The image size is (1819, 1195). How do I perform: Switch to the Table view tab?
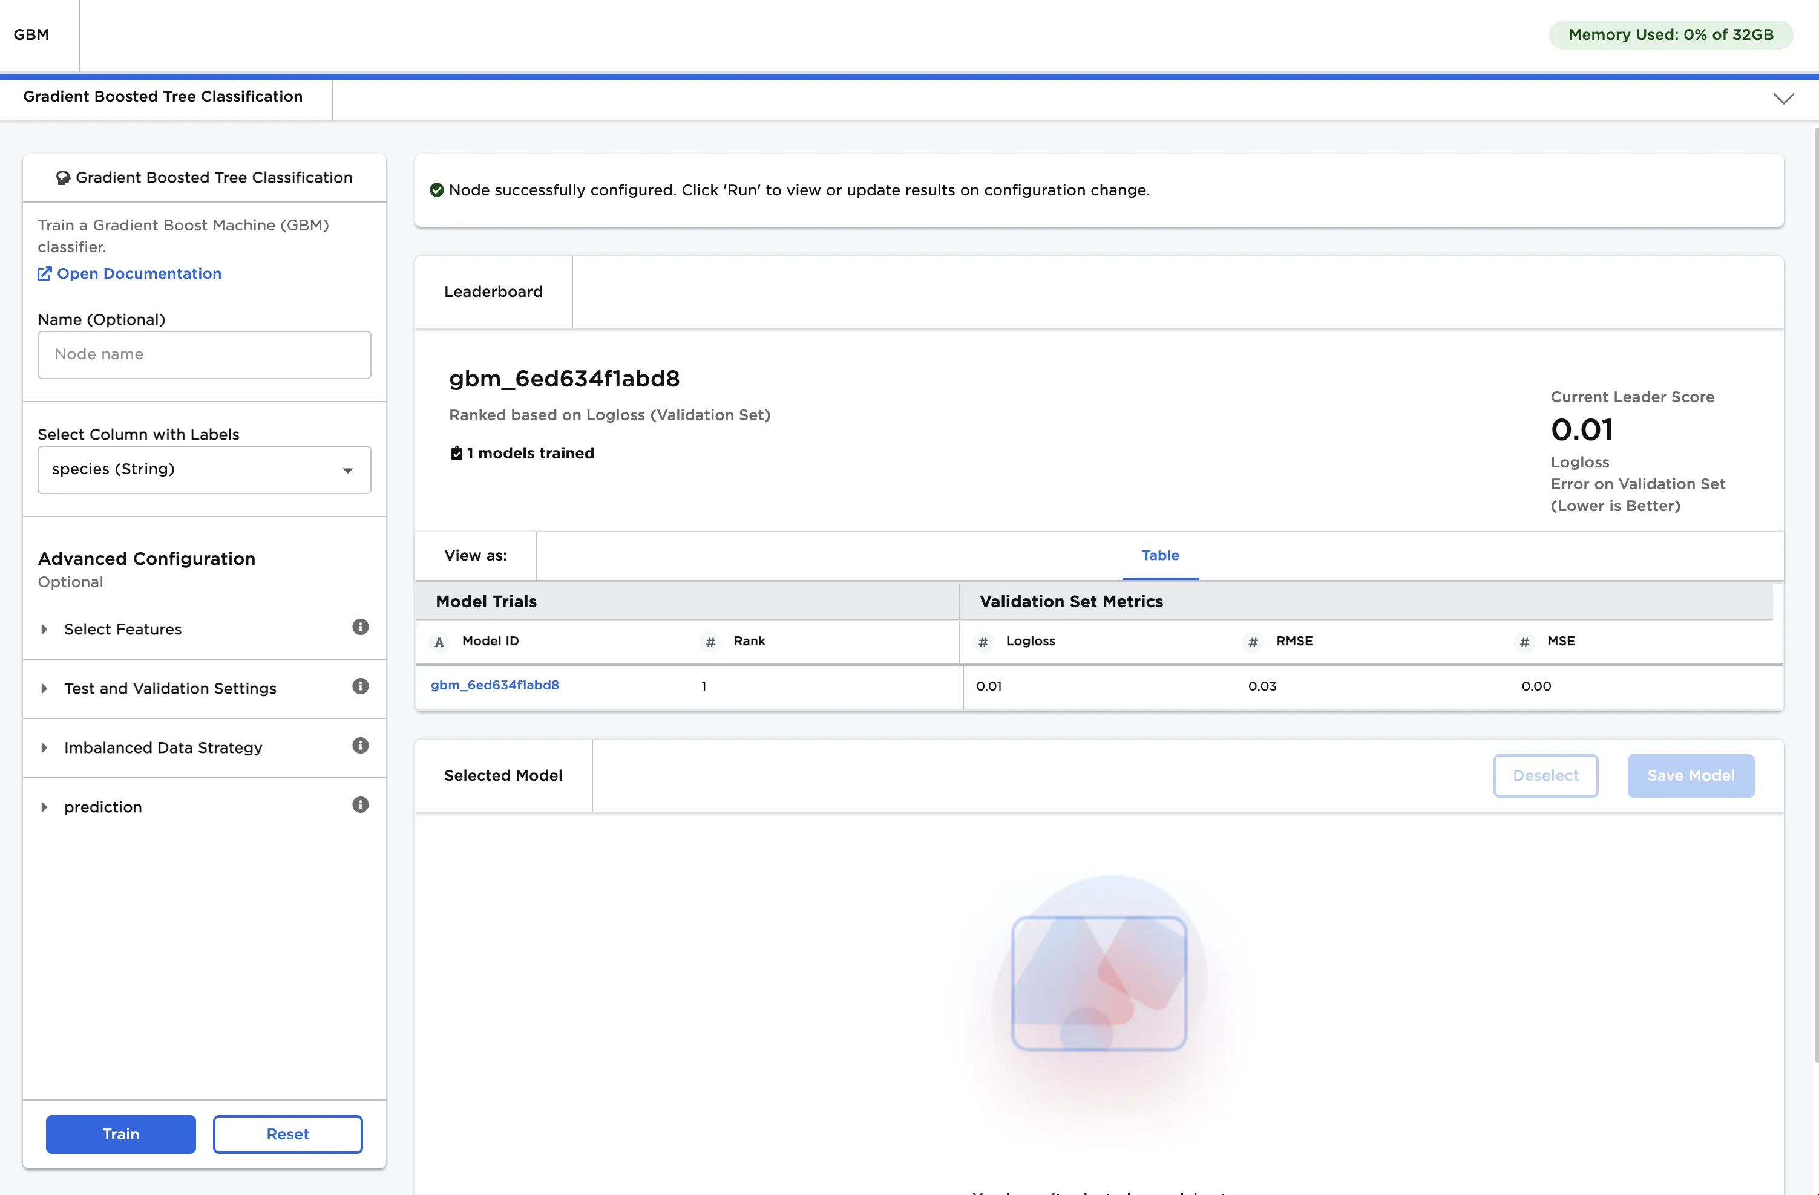tap(1159, 556)
